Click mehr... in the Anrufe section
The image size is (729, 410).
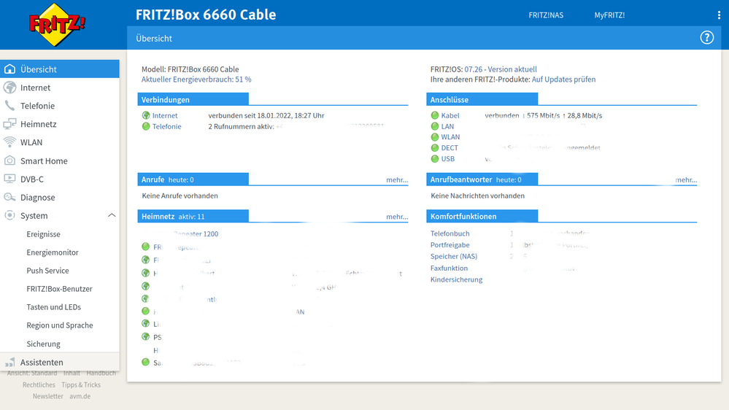397,180
